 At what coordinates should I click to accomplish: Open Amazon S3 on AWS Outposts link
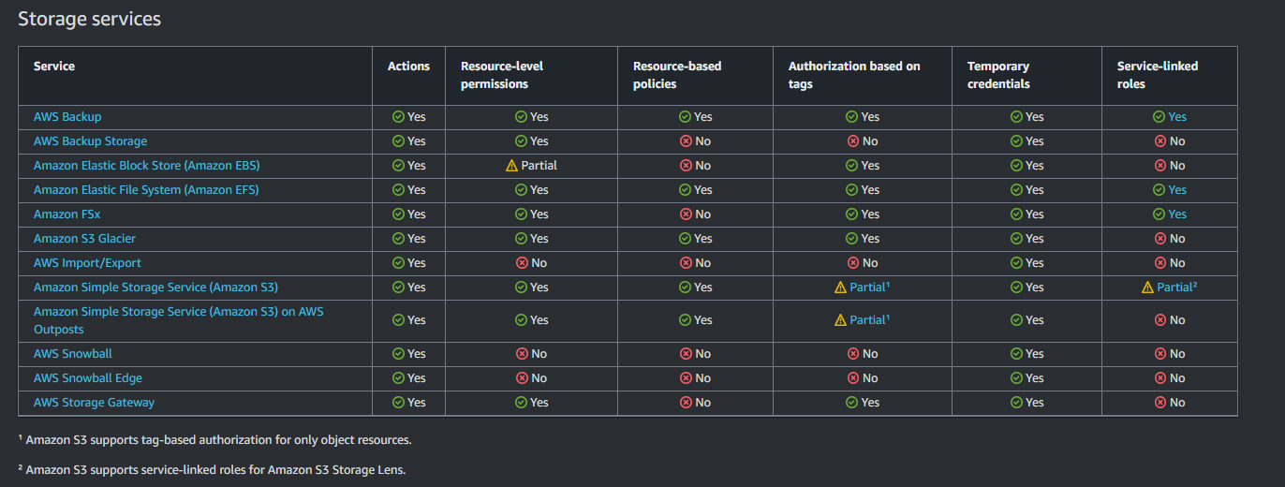coord(178,312)
